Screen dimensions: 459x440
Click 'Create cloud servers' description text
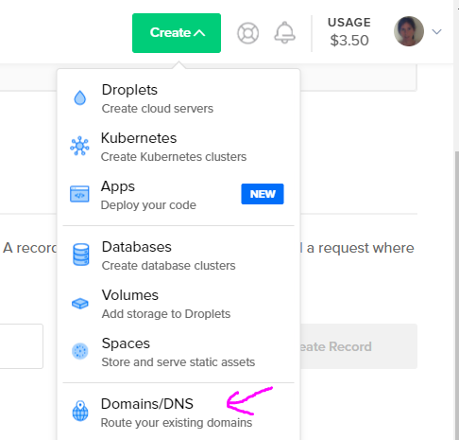(158, 109)
